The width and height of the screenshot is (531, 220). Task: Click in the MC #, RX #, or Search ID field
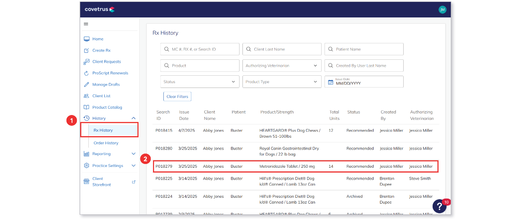[x=200, y=49]
